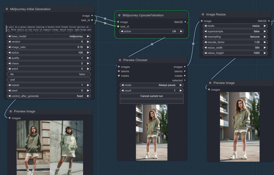Toggle the tile option set to false
The height and width of the screenshot is (175, 274).
coord(49,74)
